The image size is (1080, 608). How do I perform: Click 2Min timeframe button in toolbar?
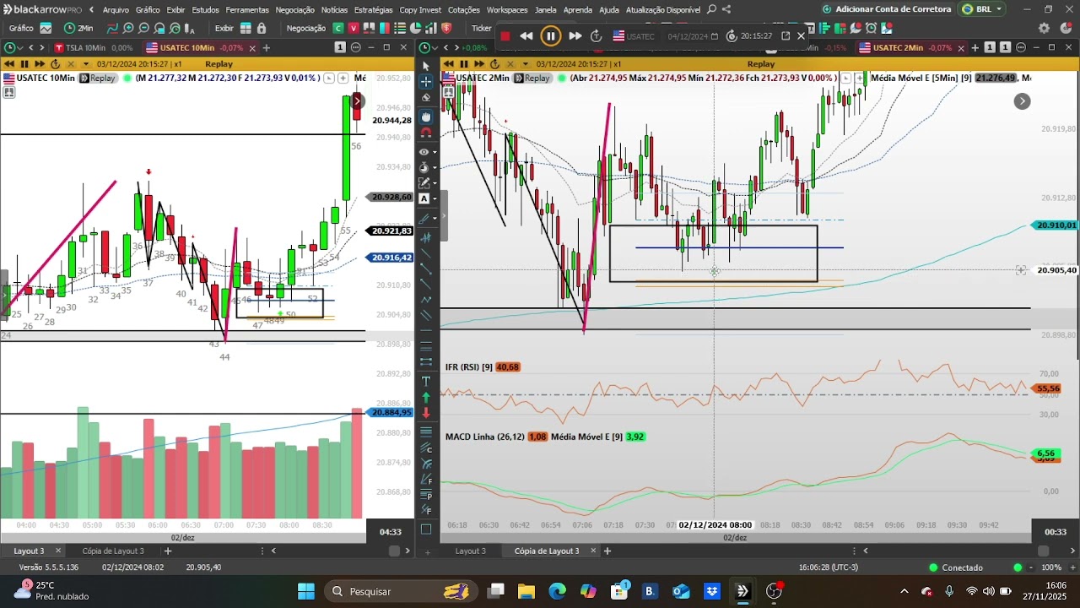pos(79,28)
